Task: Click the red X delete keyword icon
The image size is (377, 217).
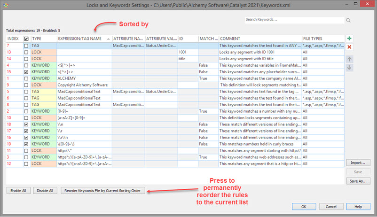Action: click(349, 47)
